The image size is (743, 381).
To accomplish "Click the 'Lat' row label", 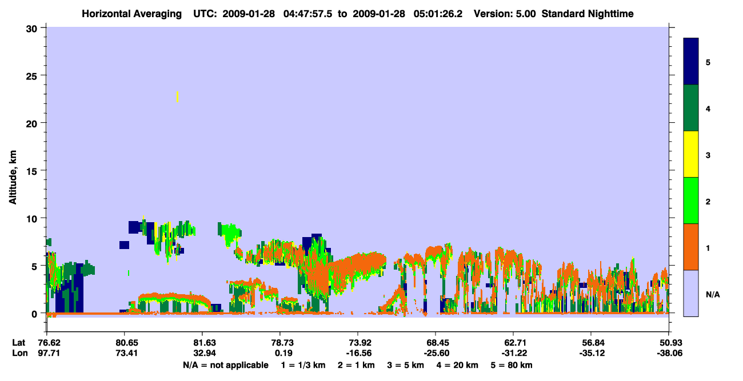I will pos(18,343).
